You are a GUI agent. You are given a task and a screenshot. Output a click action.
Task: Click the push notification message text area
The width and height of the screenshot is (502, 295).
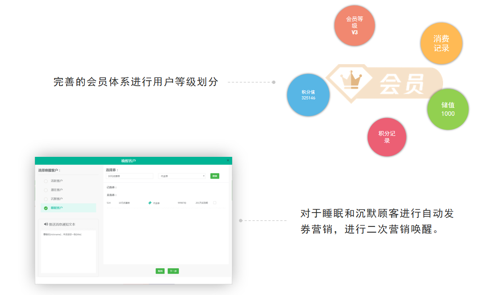68,251
